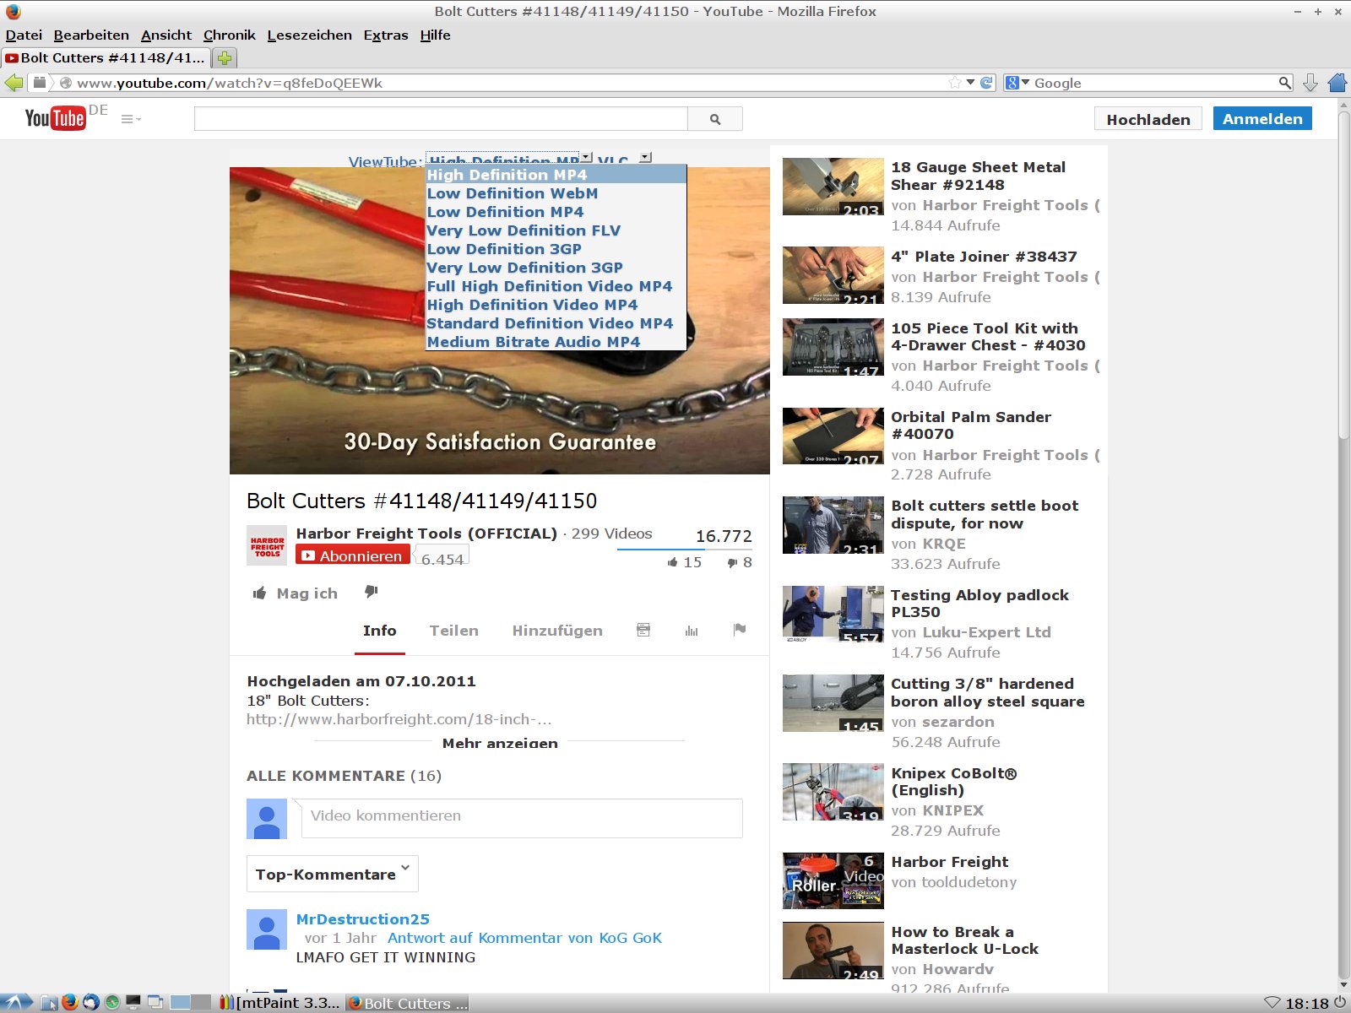Click the Anmelden sign-in button

1261,119
